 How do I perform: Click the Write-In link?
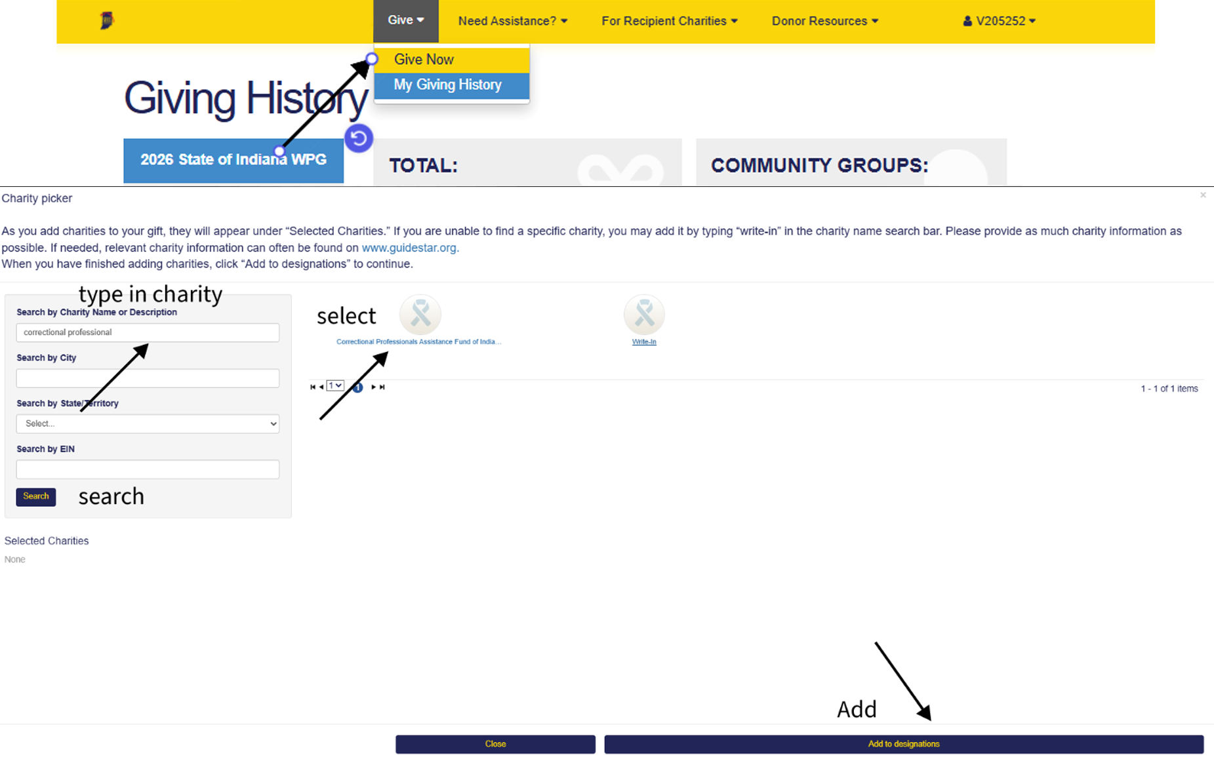click(x=644, y=342)
